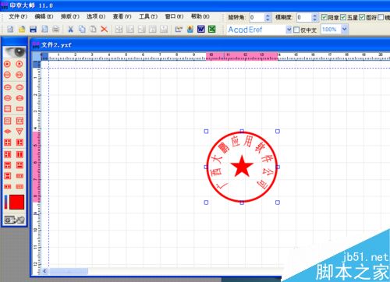This screenshot has height=282, width=390.
Task: Click the green Excel export icon
Action: point(212,29)
